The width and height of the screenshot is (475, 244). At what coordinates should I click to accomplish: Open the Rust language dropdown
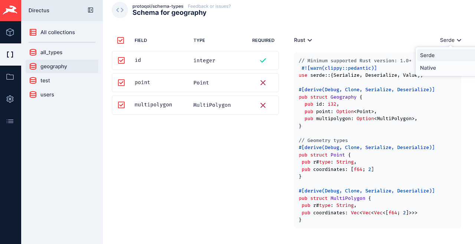pyautogui.click(x=303, y=40)
